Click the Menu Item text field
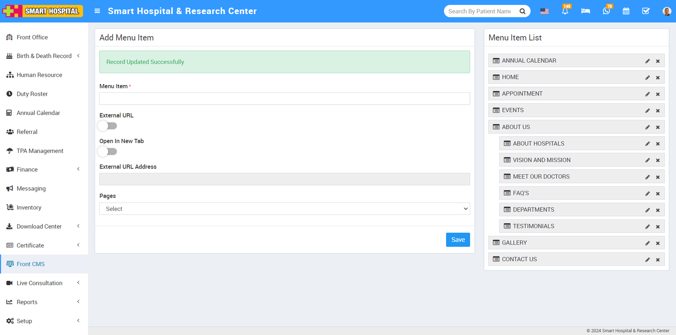Screen dimensions: 676x335 (x=284, y=99)
